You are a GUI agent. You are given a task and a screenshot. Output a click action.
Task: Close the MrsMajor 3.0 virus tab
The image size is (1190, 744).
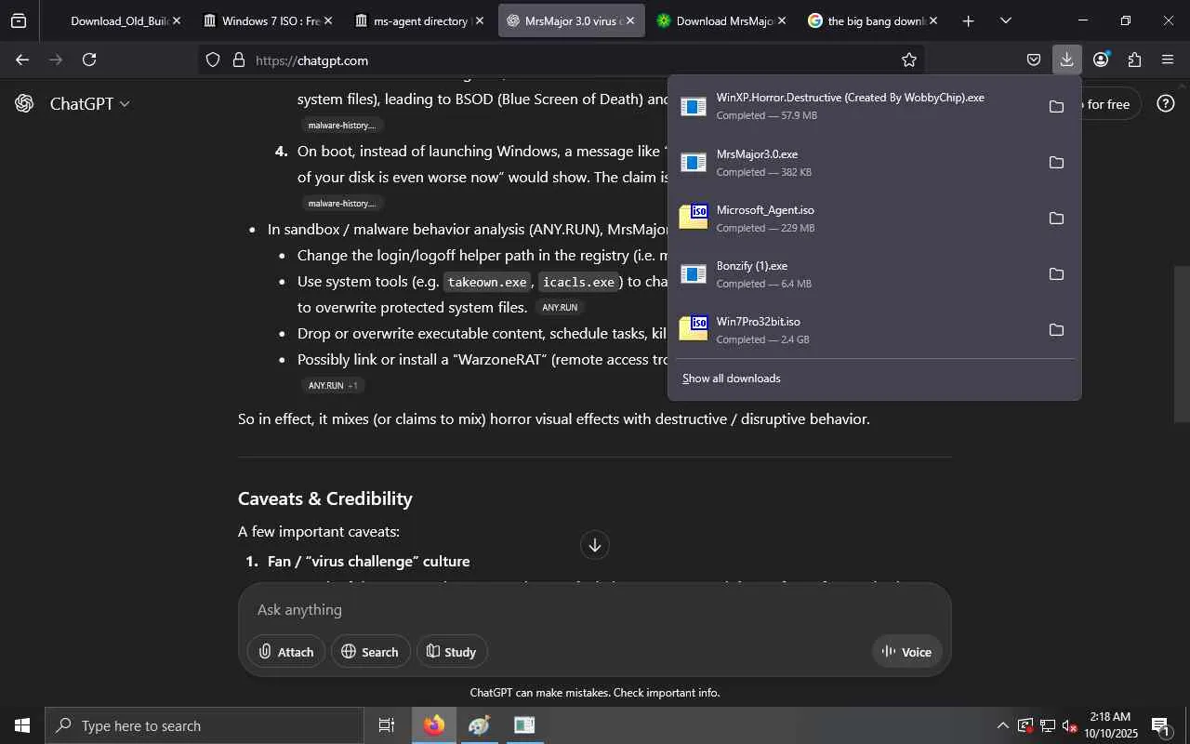point(630,20)
